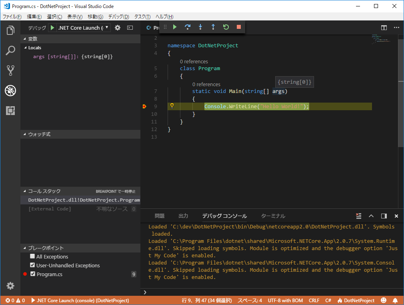
Task: Open the Search view icon
Action: click(10, 50)
